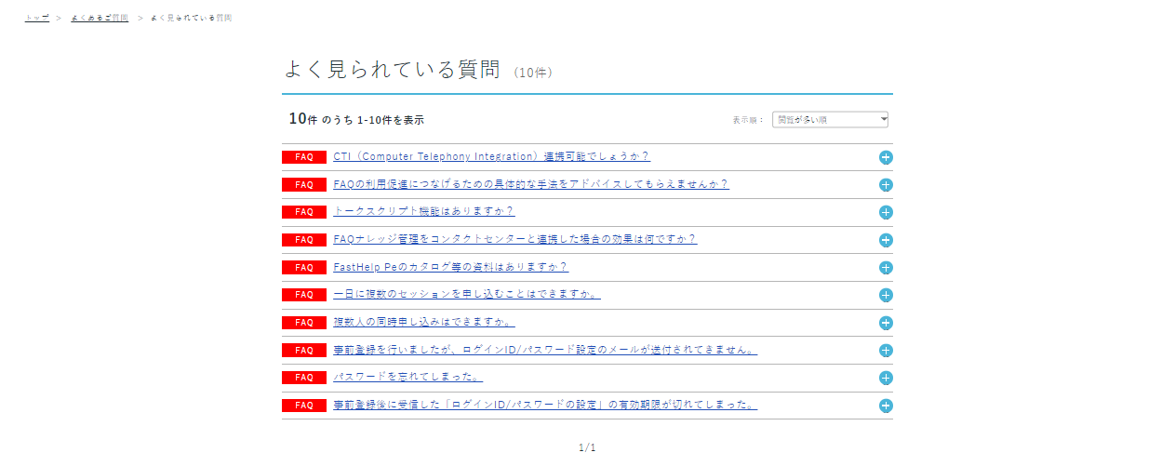The height and width of the screenshot is (466, 1175).
Task: Open FAQナレッジ管理をコンタクトセンターと連携 question link
Action: click(x=514, y=240)
